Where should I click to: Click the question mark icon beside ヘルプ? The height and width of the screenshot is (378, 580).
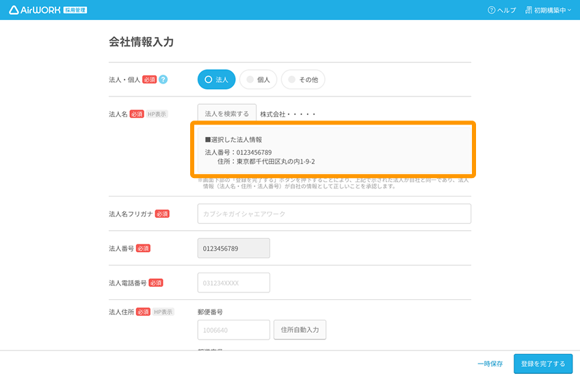coord(491,10)
